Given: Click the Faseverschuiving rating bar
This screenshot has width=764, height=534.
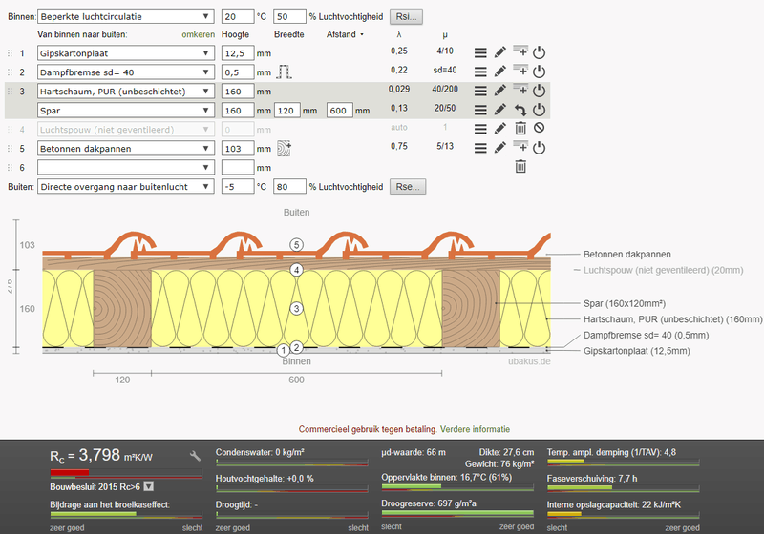Looking at the screenshot, I should click(623, 487).
